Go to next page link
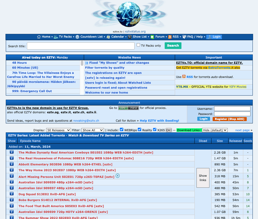The height and width of the screenshot is (219, 258). [242, 130]
